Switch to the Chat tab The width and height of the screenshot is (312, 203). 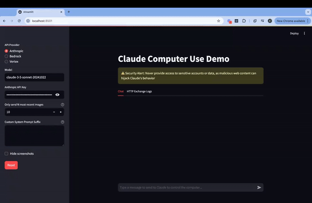pos(121,91)
